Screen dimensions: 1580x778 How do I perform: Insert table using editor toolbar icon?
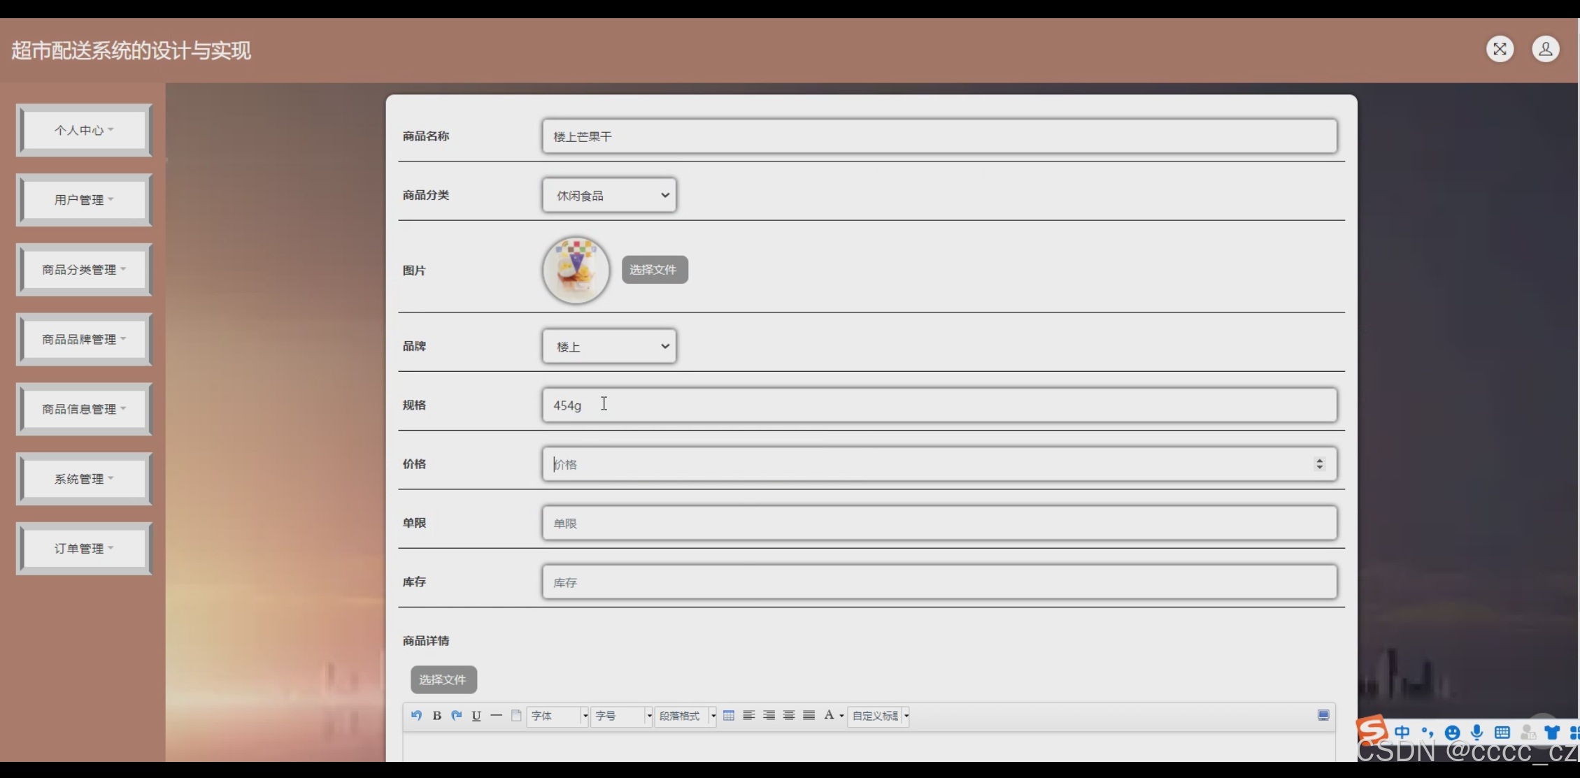tap(729, 715)
